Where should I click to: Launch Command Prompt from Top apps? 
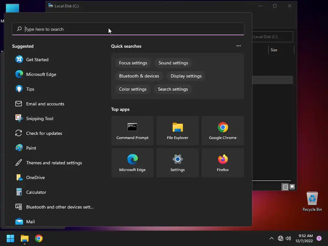click(x=132, y=131)
